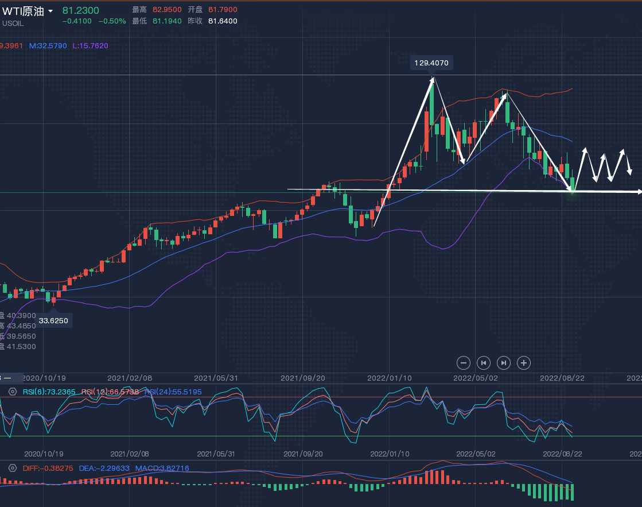Screen dimensions: 642x507
Task: Select the DIFF value label
Action: 48,468
